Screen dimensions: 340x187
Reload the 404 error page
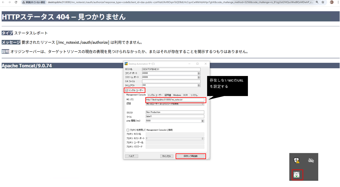click(x=16, y=2)
